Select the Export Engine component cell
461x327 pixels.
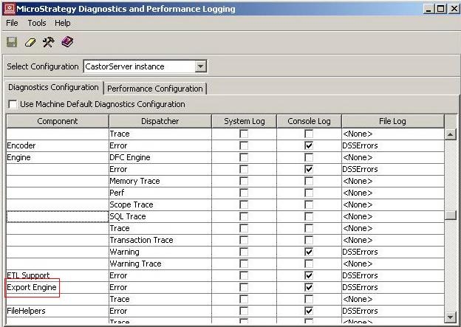coord(32,288)
